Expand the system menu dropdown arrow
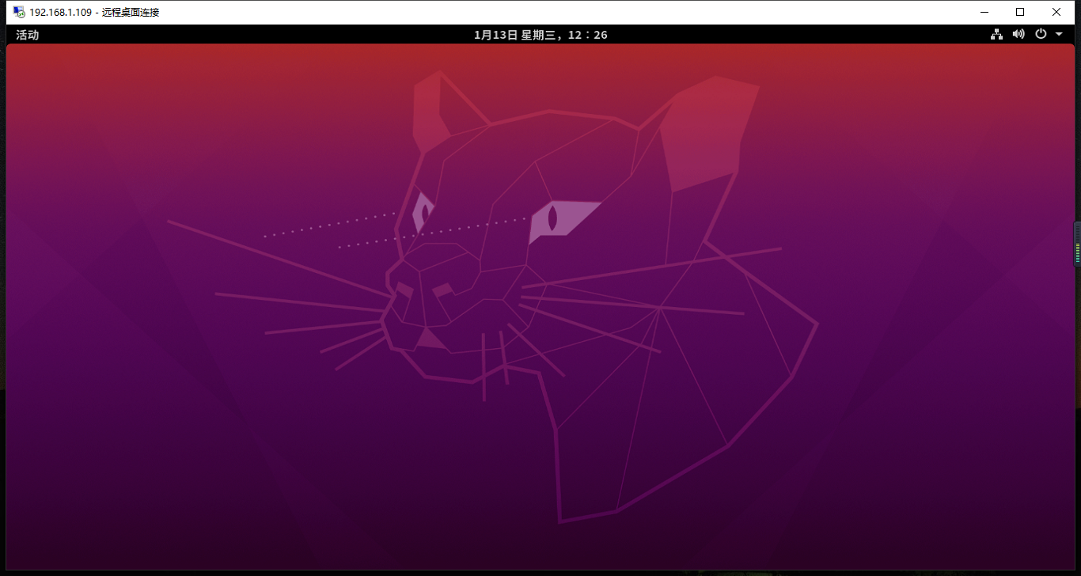Image resolution: width=1081 pixels, height=576 pixels. point(1059,35)
